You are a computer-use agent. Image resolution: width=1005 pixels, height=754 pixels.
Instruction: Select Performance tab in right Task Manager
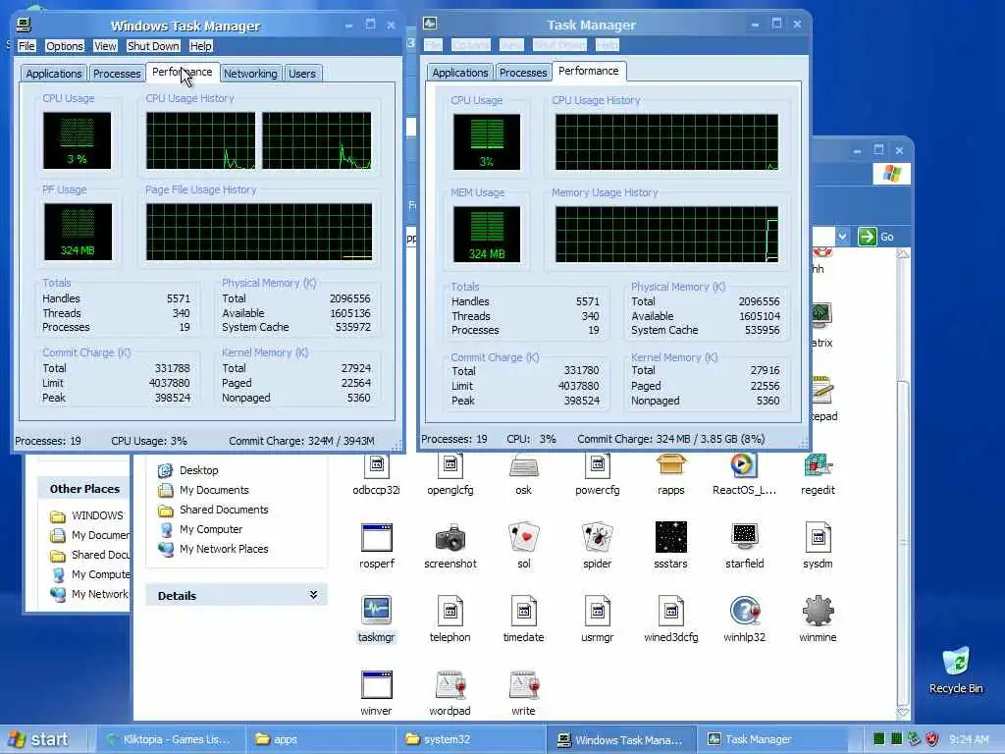click(x=589, y=71)
